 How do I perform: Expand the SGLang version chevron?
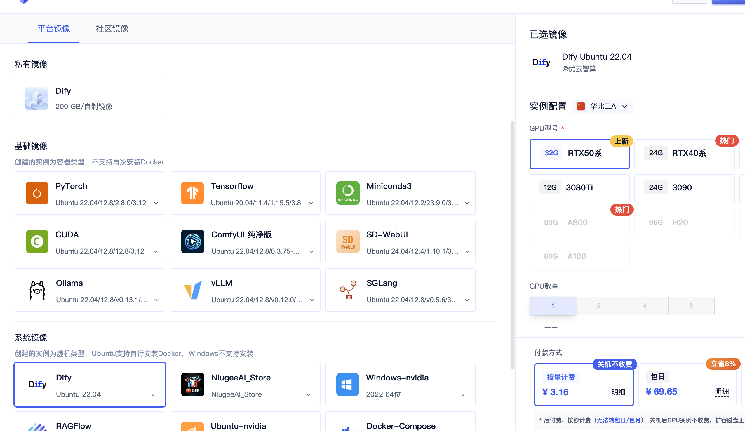467,300
